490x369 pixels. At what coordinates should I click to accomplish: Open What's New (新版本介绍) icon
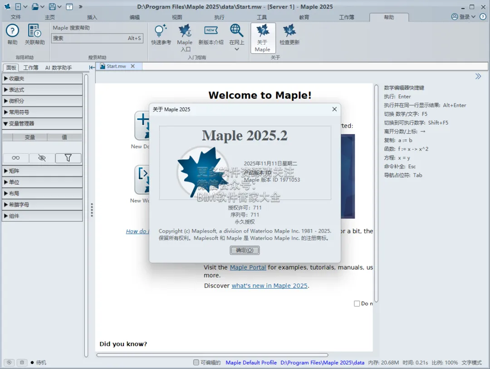coord(211,30)
